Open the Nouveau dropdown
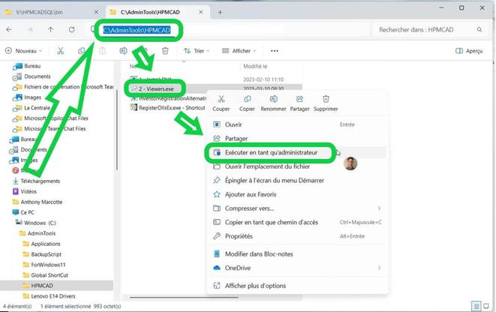This screenshot has height=312, width=496. click(x=24, y=51)
